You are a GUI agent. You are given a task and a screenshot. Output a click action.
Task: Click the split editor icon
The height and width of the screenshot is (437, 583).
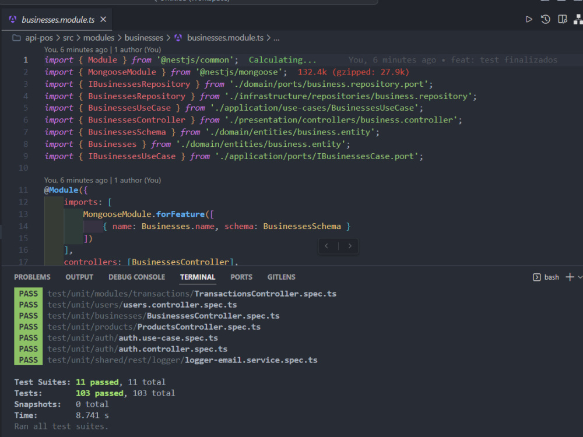point(563,19)
